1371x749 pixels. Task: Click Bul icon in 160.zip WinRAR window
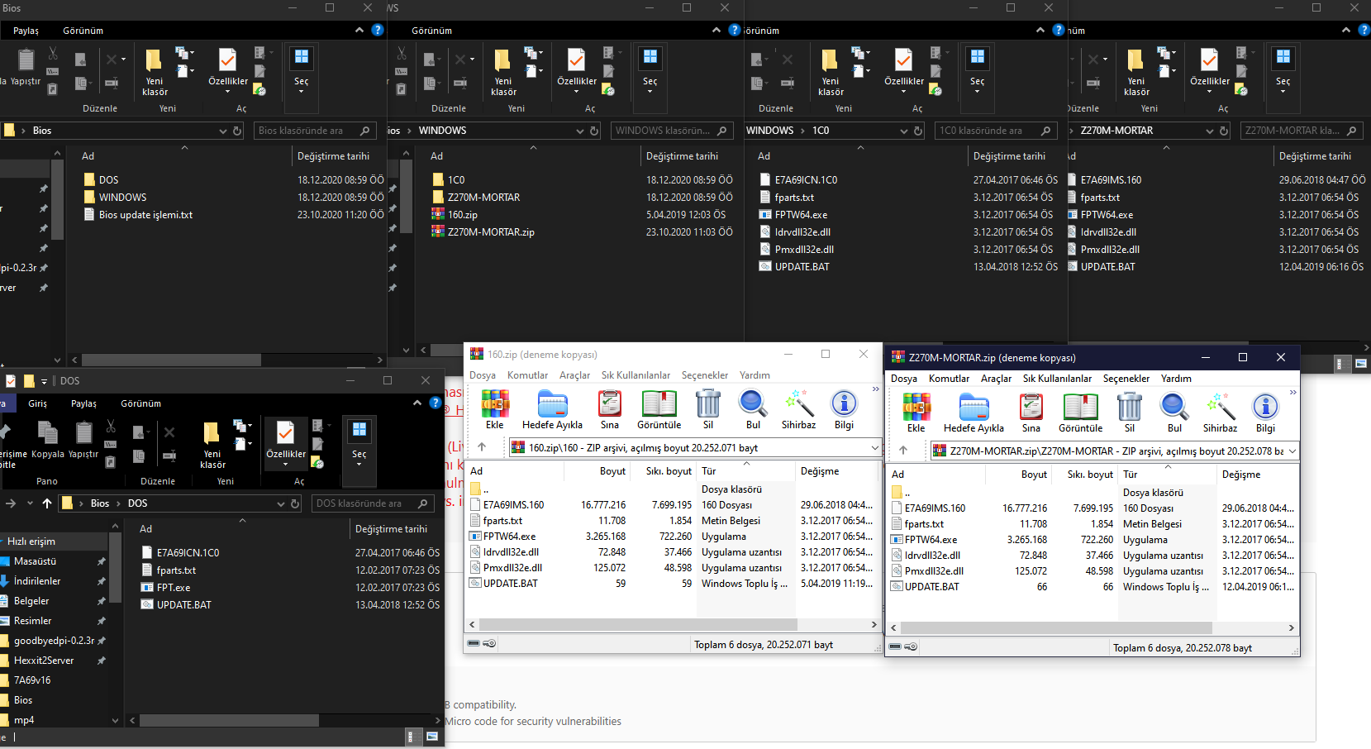(x=753, y=409)
